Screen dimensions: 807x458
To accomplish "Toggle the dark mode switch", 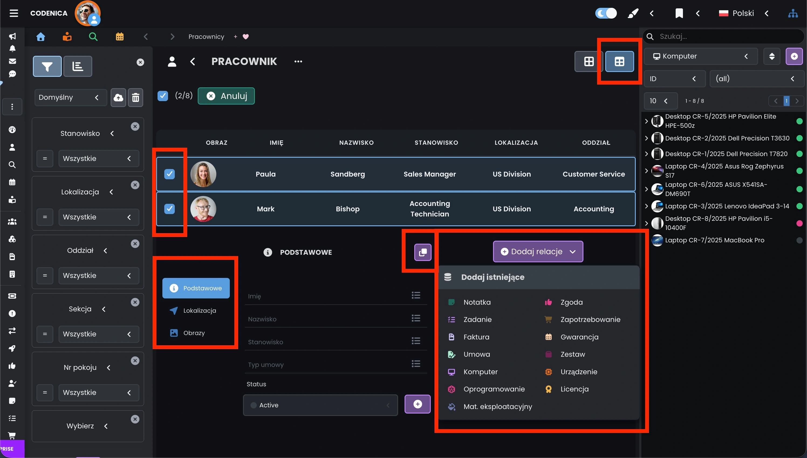I will pyautogui.click(x=606, y=13).
